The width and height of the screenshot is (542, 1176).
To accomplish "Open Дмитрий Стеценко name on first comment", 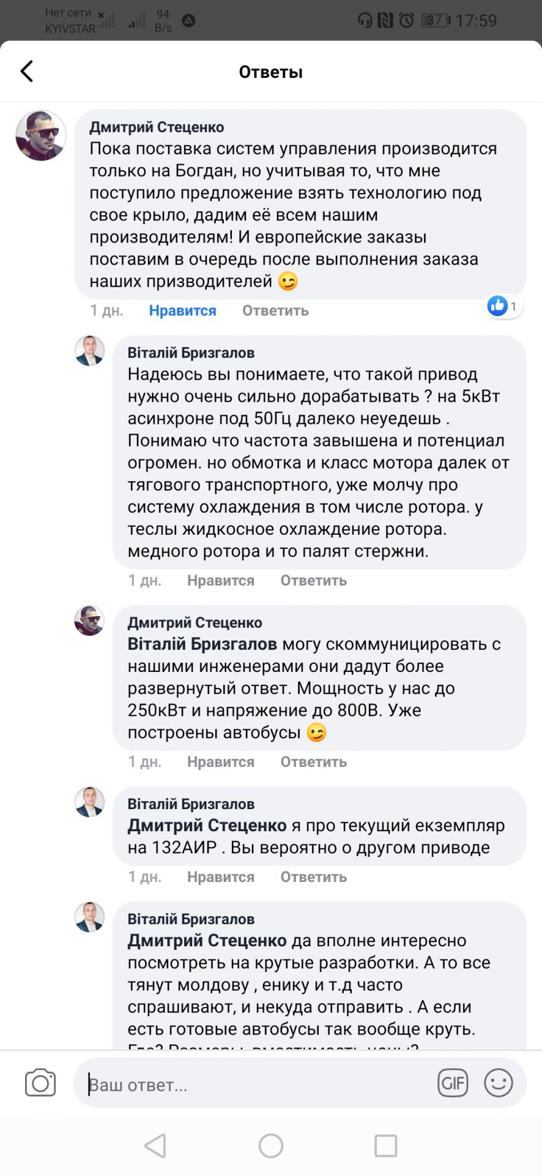I will coord(157,127).
